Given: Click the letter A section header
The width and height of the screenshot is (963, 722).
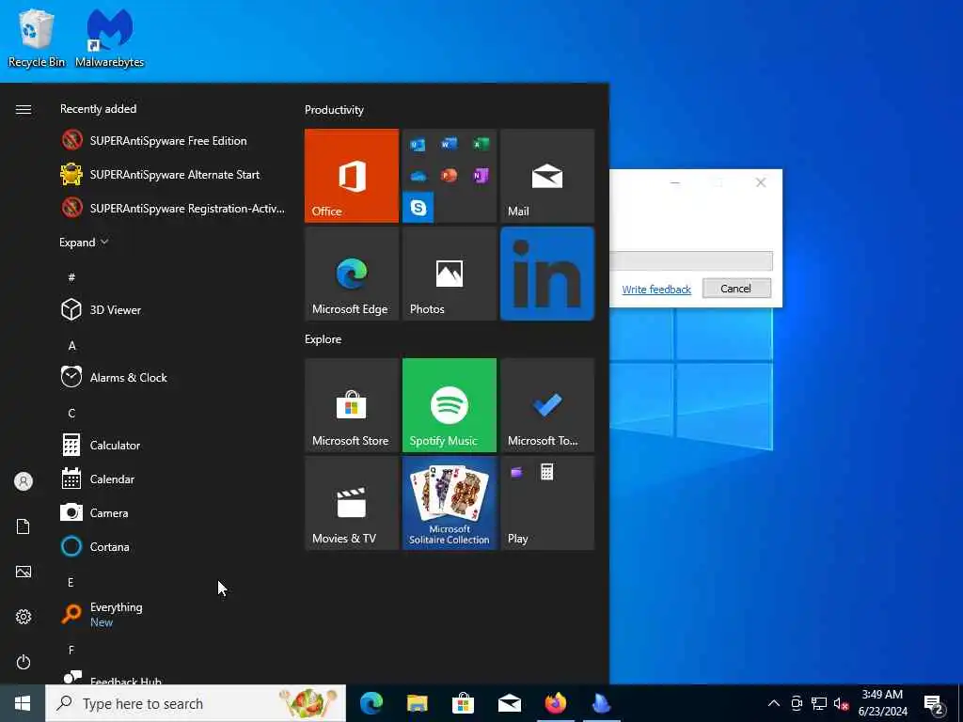Looking at the screenshot, I should [71, 346].
